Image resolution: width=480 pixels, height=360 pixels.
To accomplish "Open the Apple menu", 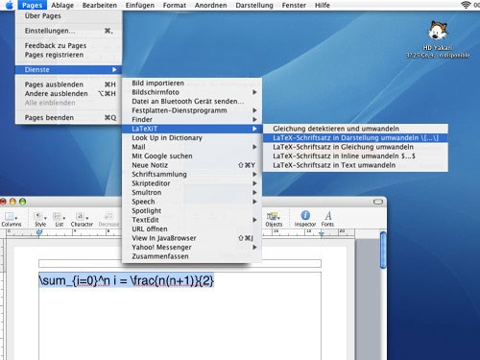I will coord(10,5).
